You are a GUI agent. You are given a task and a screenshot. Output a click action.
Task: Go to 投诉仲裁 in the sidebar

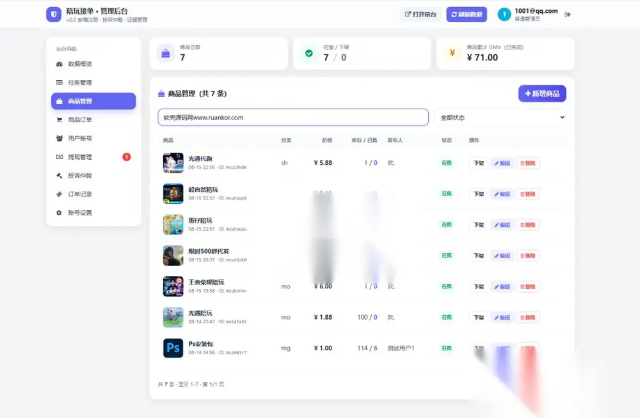coord(93,176)
